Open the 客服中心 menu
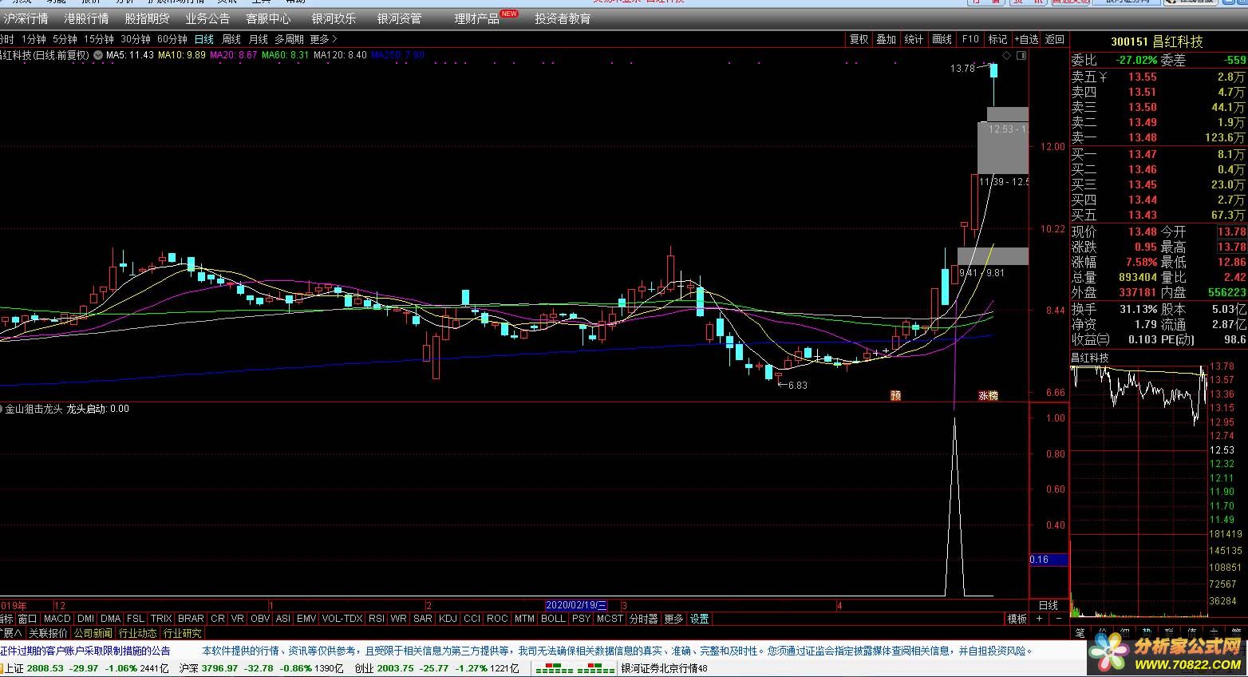Viewport: 1248px width, 677px height. tap(268, 18)
